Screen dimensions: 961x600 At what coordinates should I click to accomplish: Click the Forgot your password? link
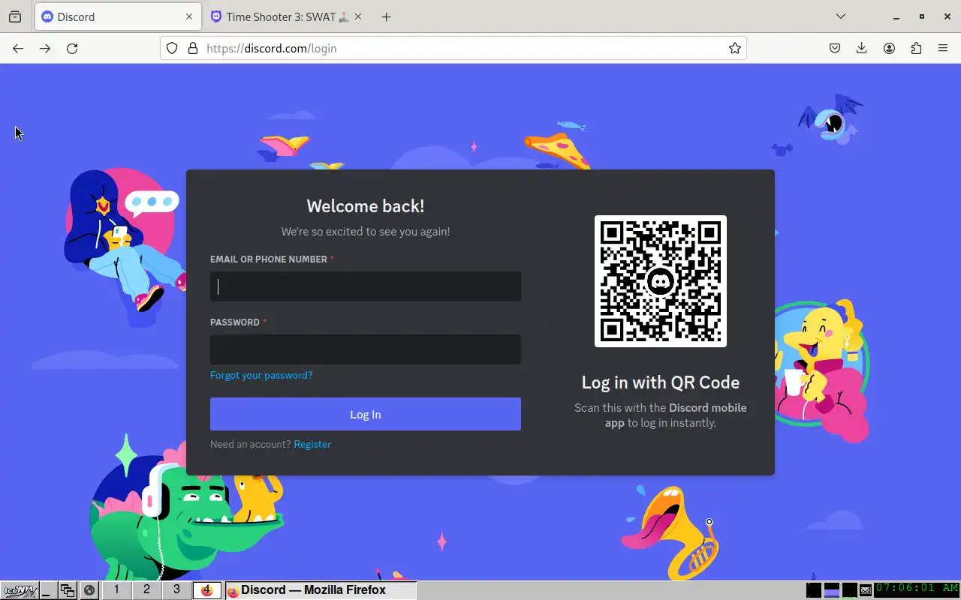tap(261, 375)
